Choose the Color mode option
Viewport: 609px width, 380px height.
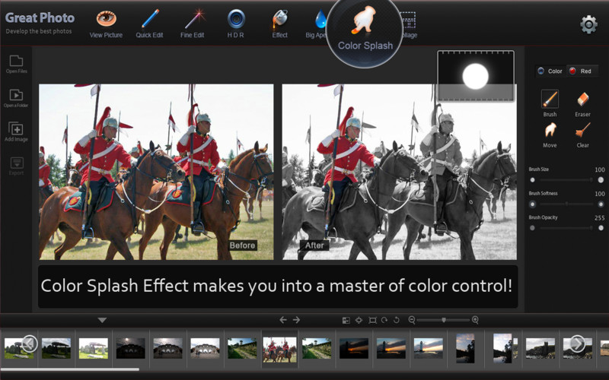tap(550, 71)
